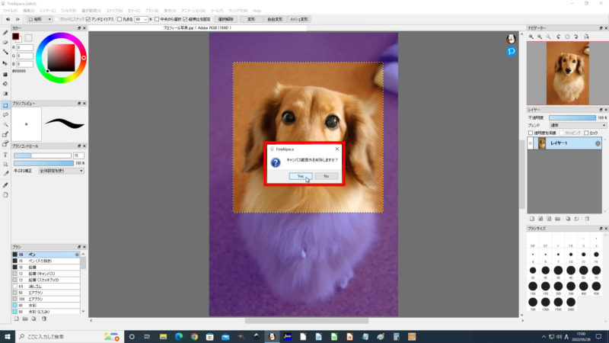Screen dimensions: 609x343
Task: Open settings gear for レイヤー1
Action: coord(598,143)
